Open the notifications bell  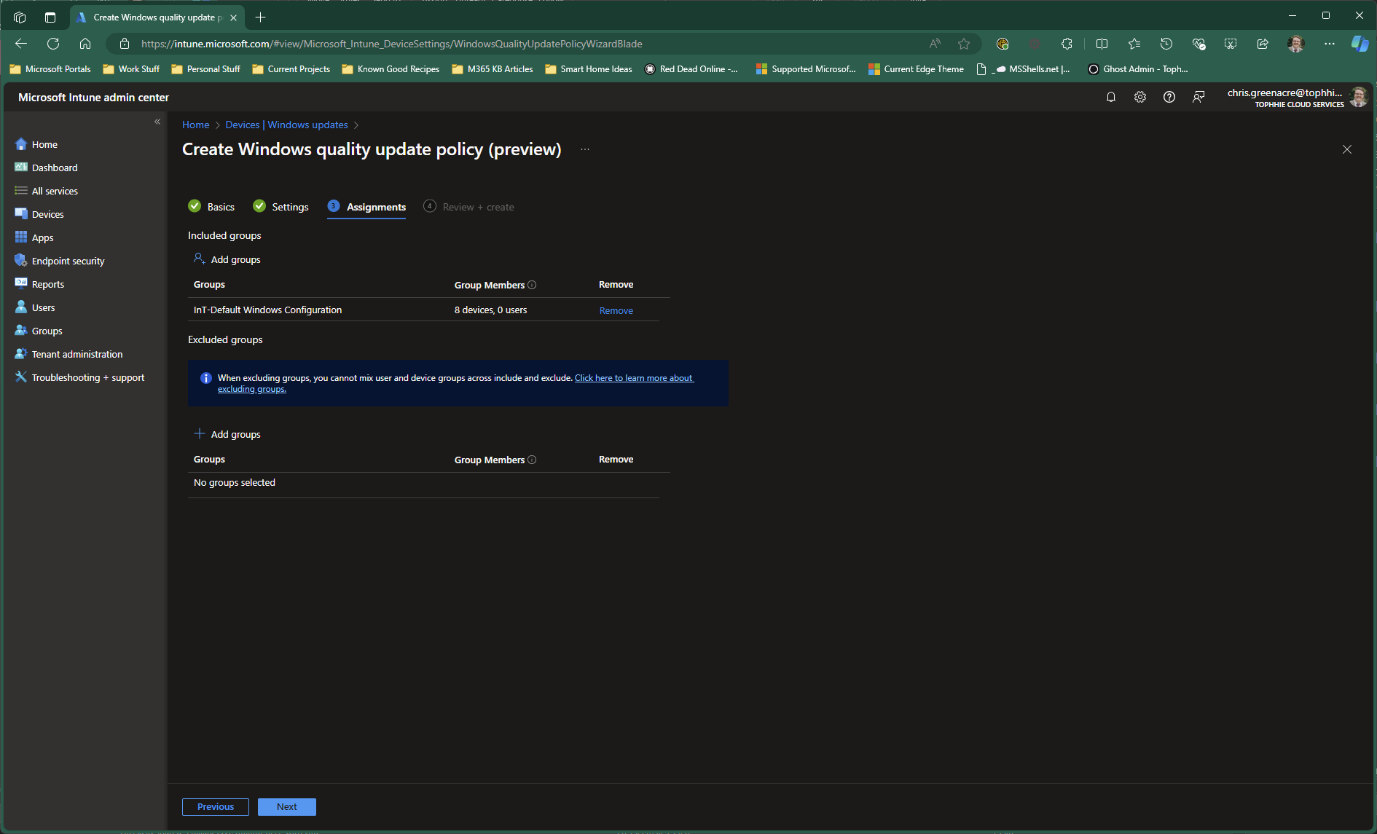tap(1111, 97)
